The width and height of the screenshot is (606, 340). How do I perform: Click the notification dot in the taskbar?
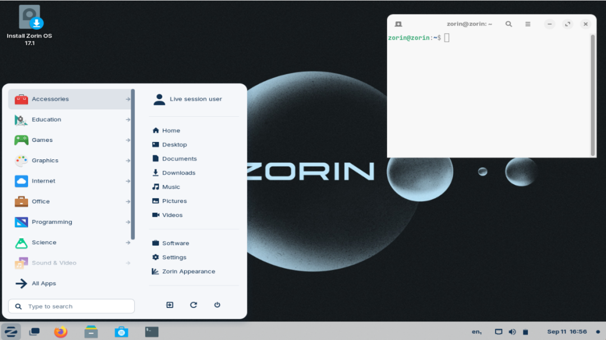[598, 332]
